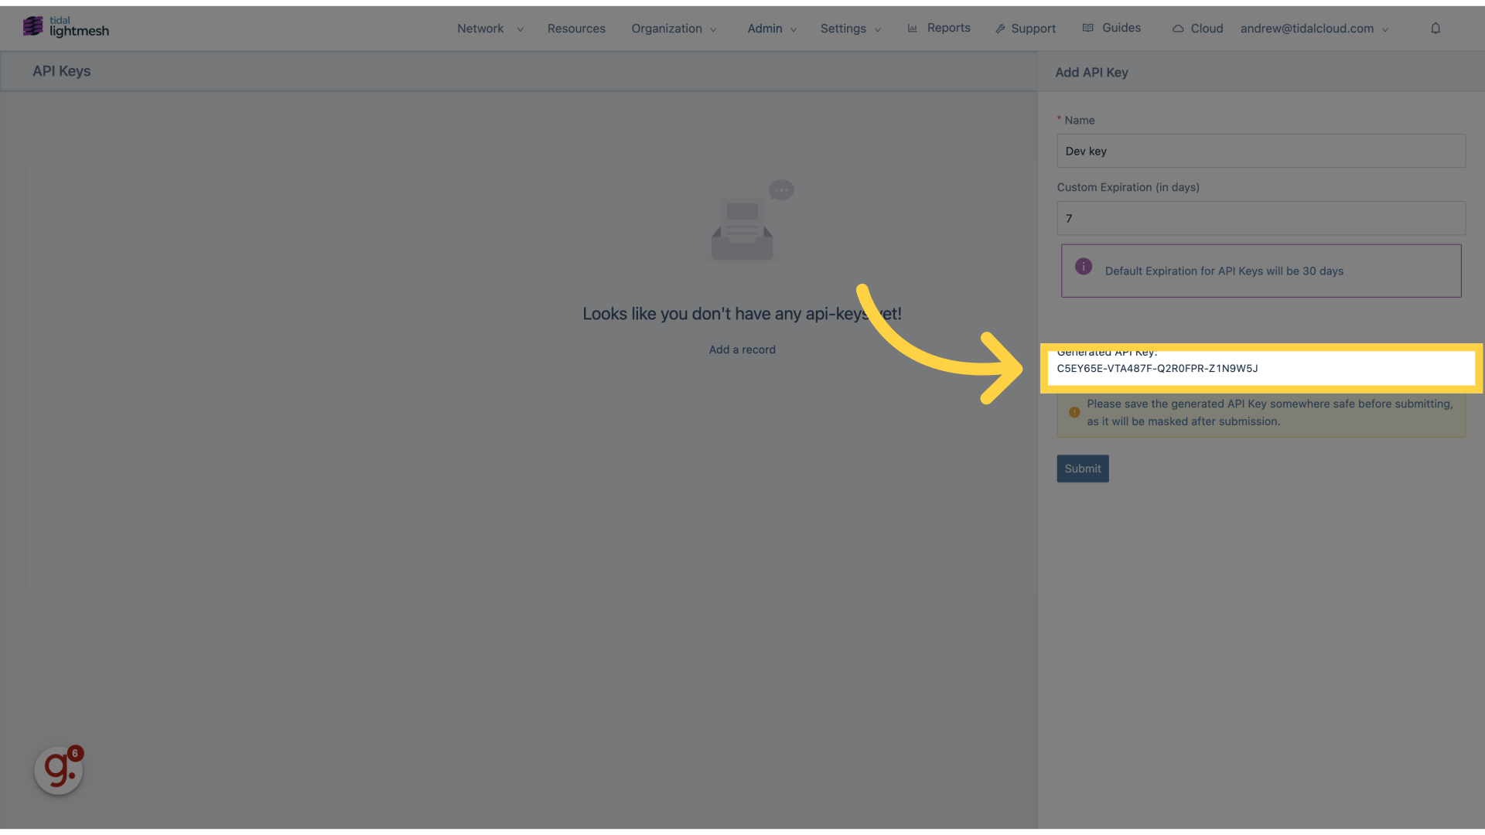
Task: Click the Guides book icon
Action: coord(1088,28)
